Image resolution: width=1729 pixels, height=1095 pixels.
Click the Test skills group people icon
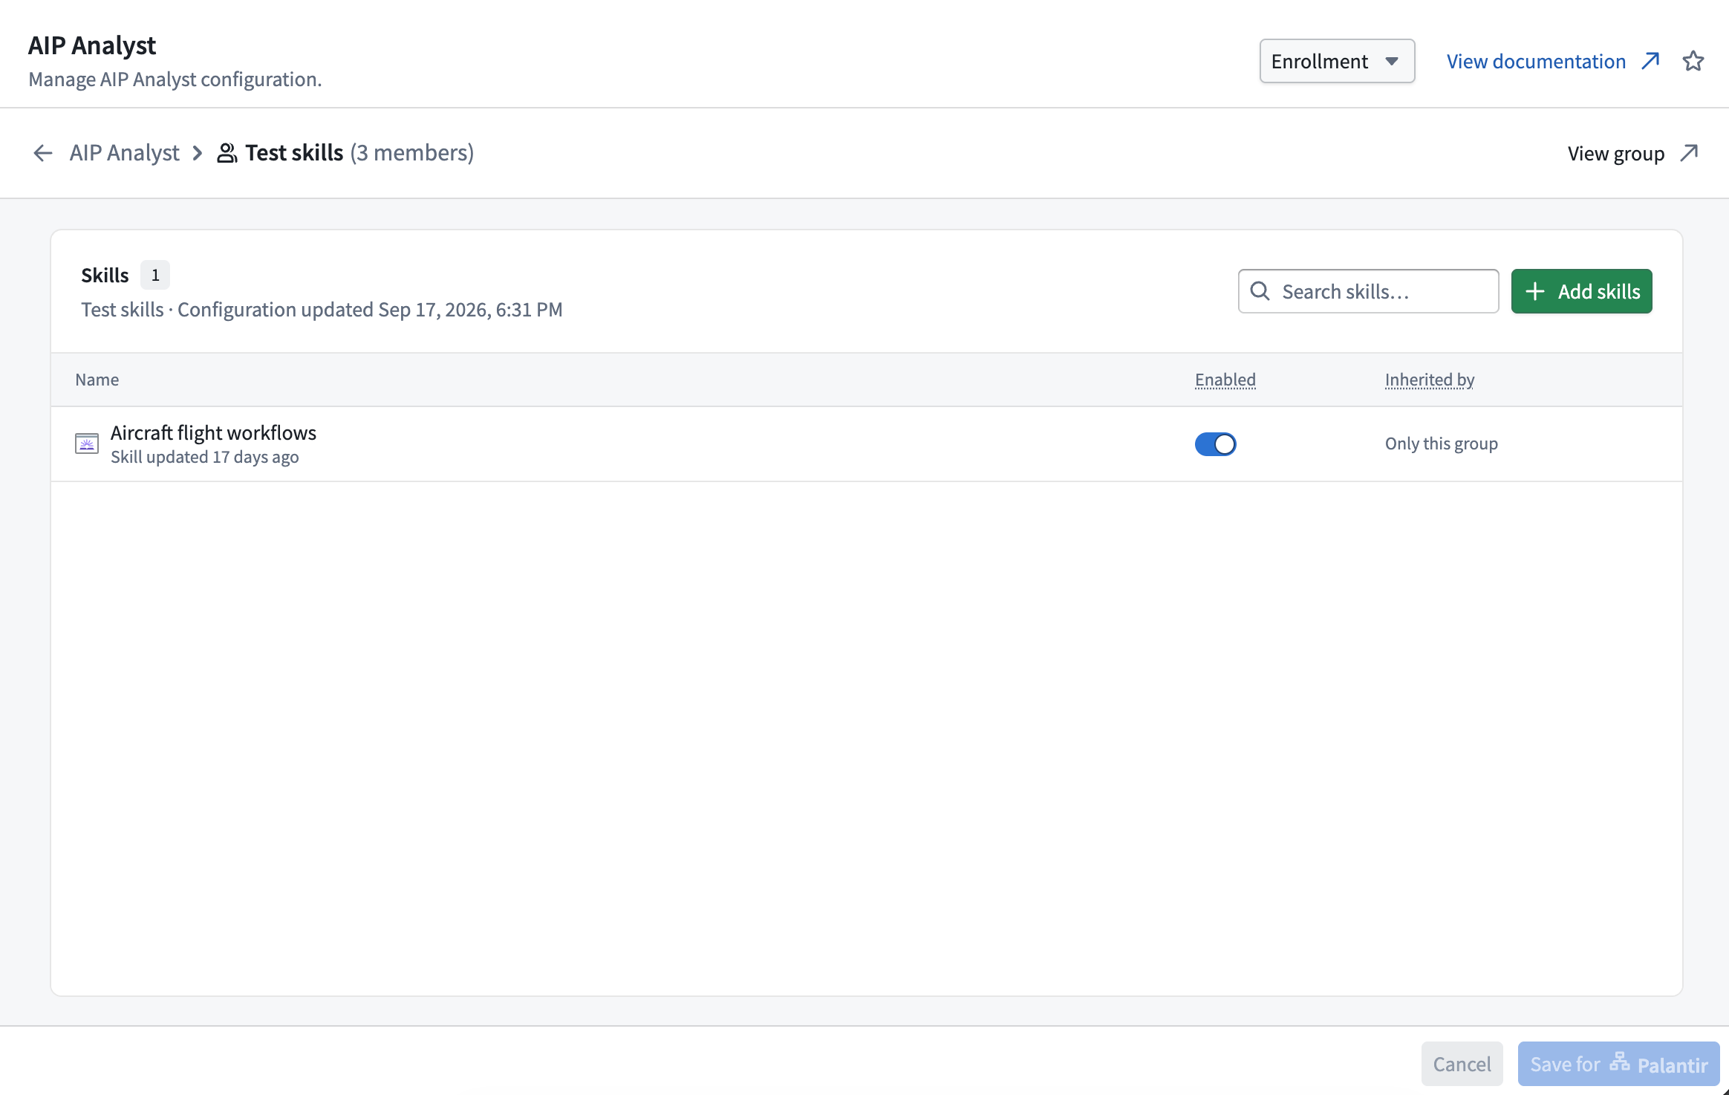pos(227,153)
